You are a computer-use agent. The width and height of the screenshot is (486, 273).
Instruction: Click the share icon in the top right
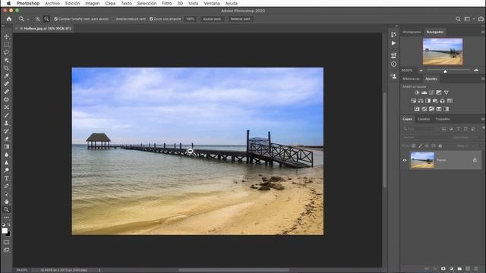tap(481, 18)
